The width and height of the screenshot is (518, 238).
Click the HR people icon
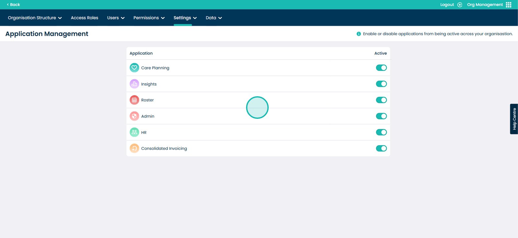(x=134, y=132)
